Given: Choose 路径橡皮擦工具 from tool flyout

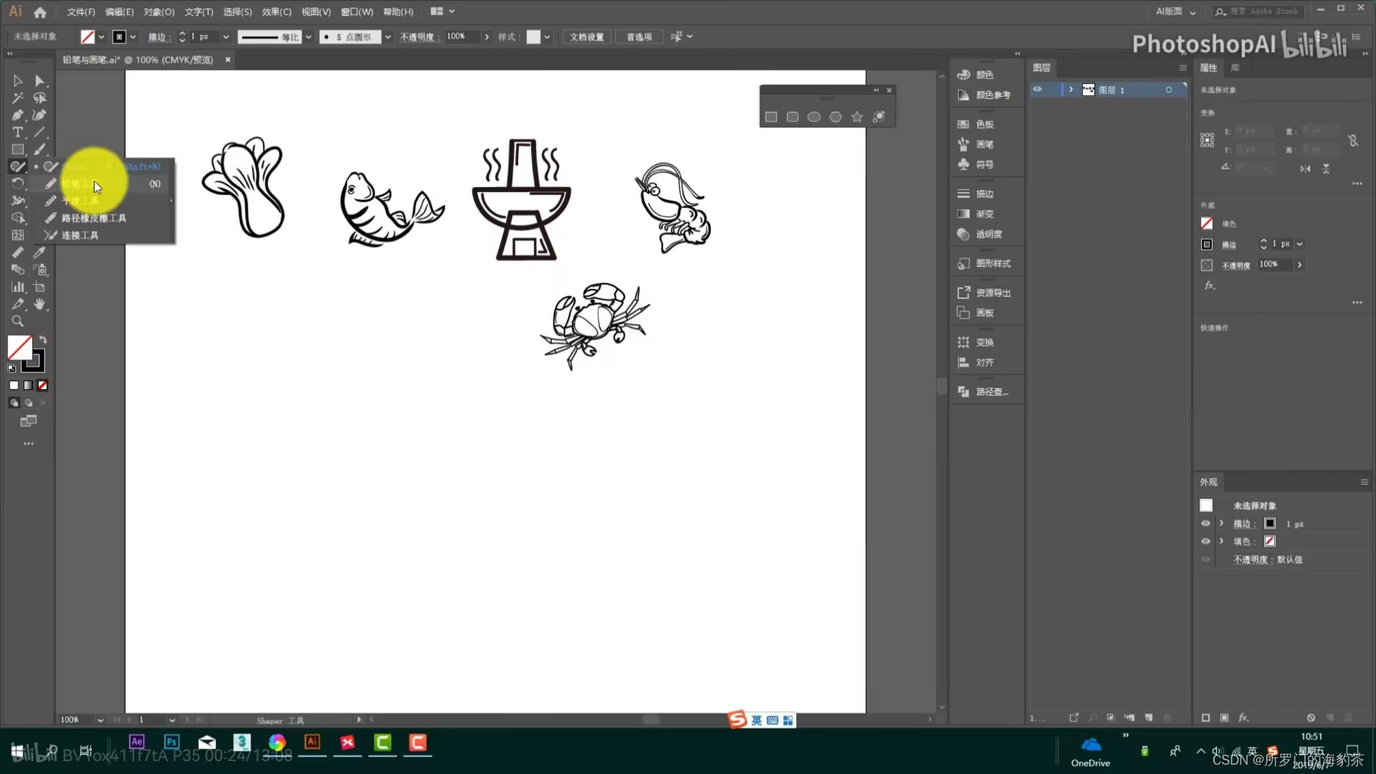Looking at the screenshot, I should click(x=93, y=218).
